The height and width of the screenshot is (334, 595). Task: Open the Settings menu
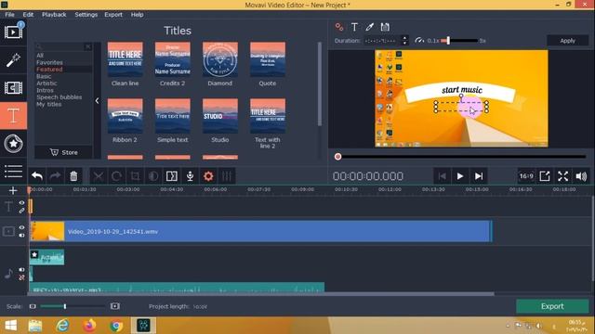pos(86,15)
